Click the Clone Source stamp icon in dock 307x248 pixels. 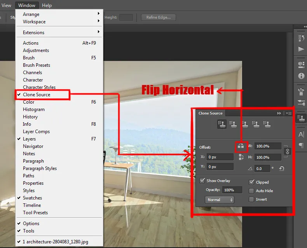[x=301, y=118]
